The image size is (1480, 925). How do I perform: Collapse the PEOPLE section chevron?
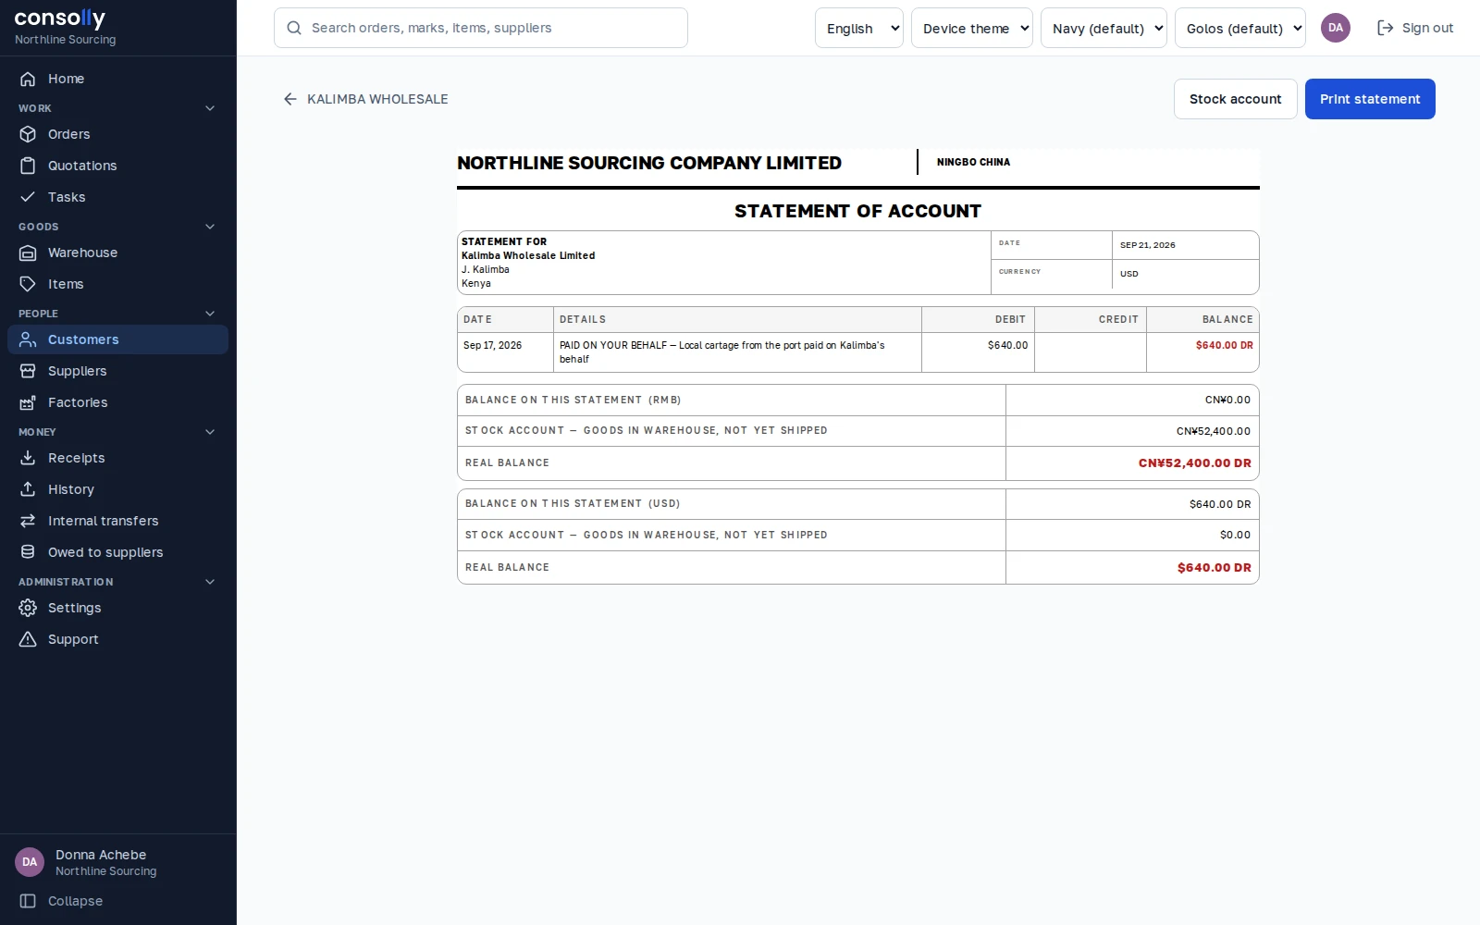(210, 314)
